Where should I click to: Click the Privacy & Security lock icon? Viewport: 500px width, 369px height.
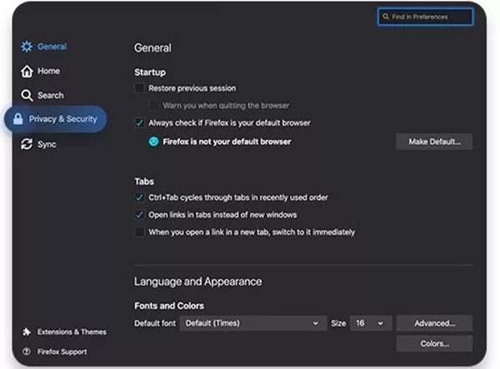point(18,119)
